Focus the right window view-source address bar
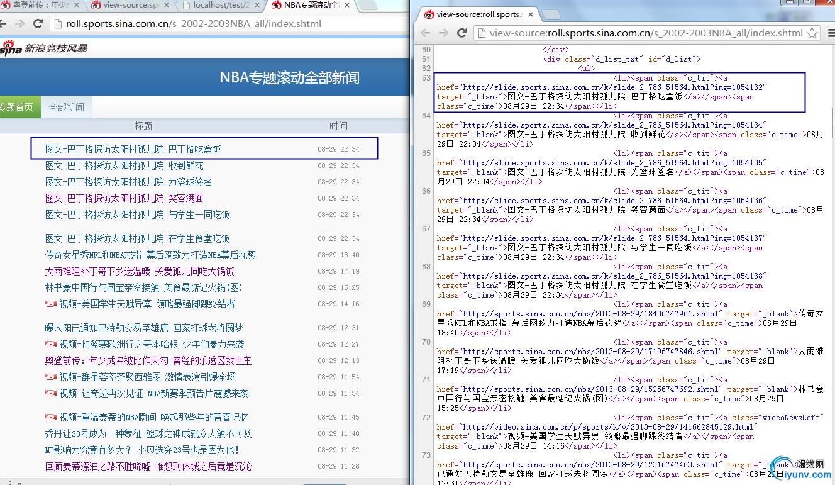The image size is (835, 485). coord(646,33)
